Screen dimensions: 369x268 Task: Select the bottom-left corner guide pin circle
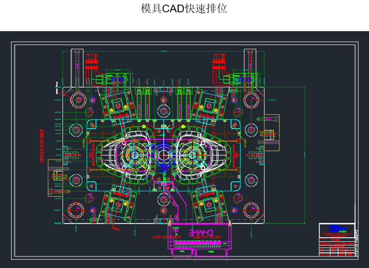(x=76, y=209)
